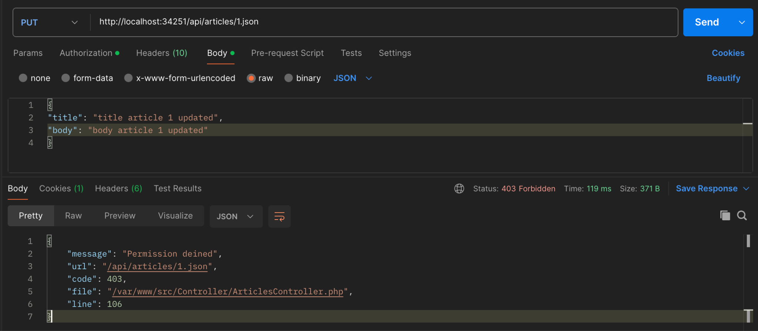Click the network globe icon beside Status
Viewport: 758px width, 331px height.
pos(459,189)
